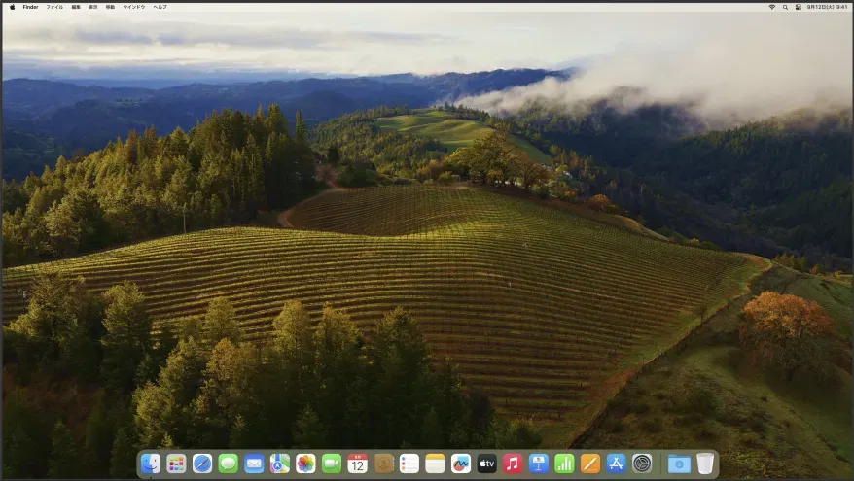This screenshot has width=854, height=481.
Task: Open the ヘルプ menu
Action: pyautogui.click(x=160, y=7)
